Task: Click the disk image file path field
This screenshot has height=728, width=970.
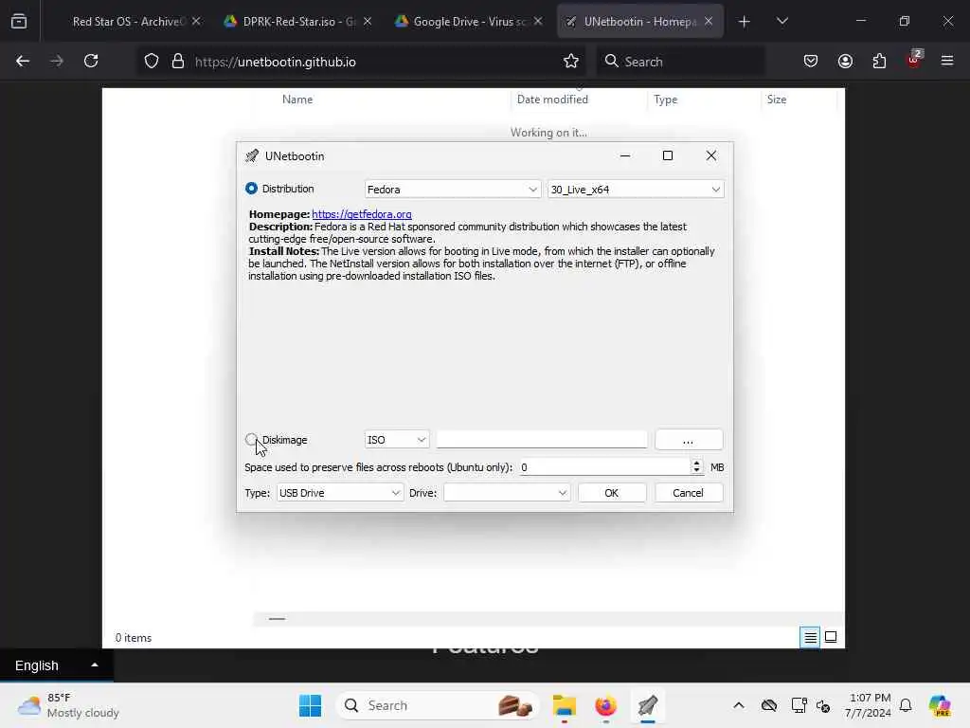Action: point(541,440)
